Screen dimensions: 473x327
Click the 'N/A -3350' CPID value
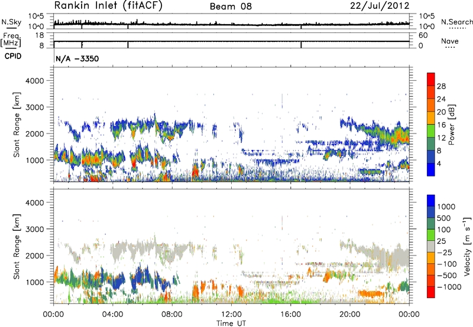(x=77, y=58)
